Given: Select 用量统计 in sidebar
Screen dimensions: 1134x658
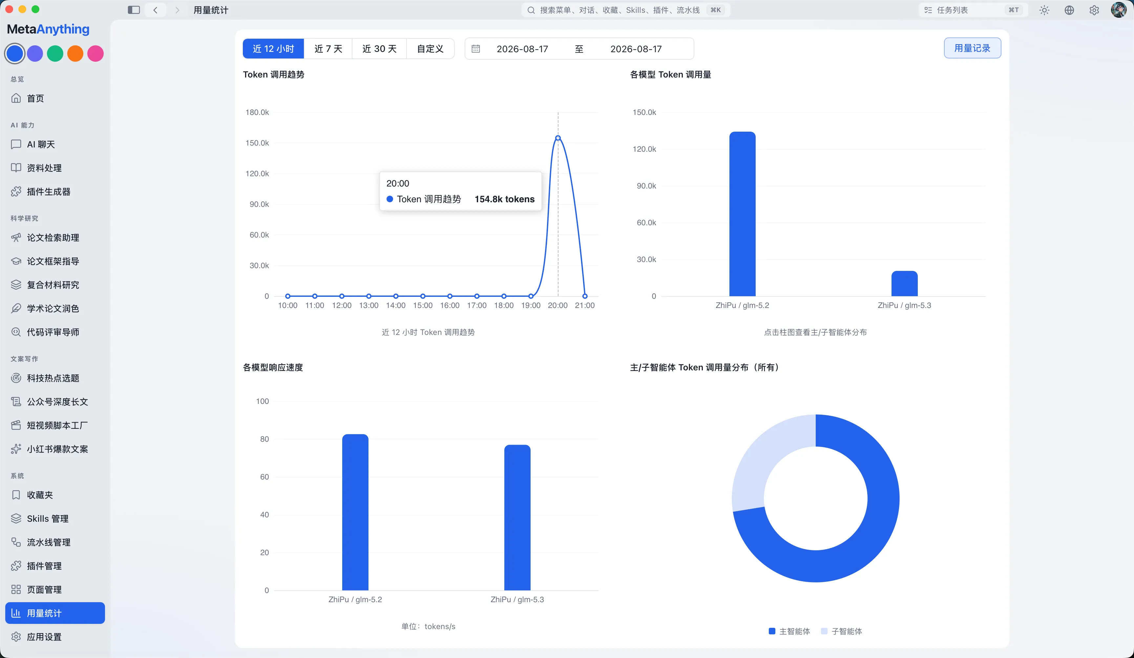Looking at the screenshot, I should click(55, 613).
